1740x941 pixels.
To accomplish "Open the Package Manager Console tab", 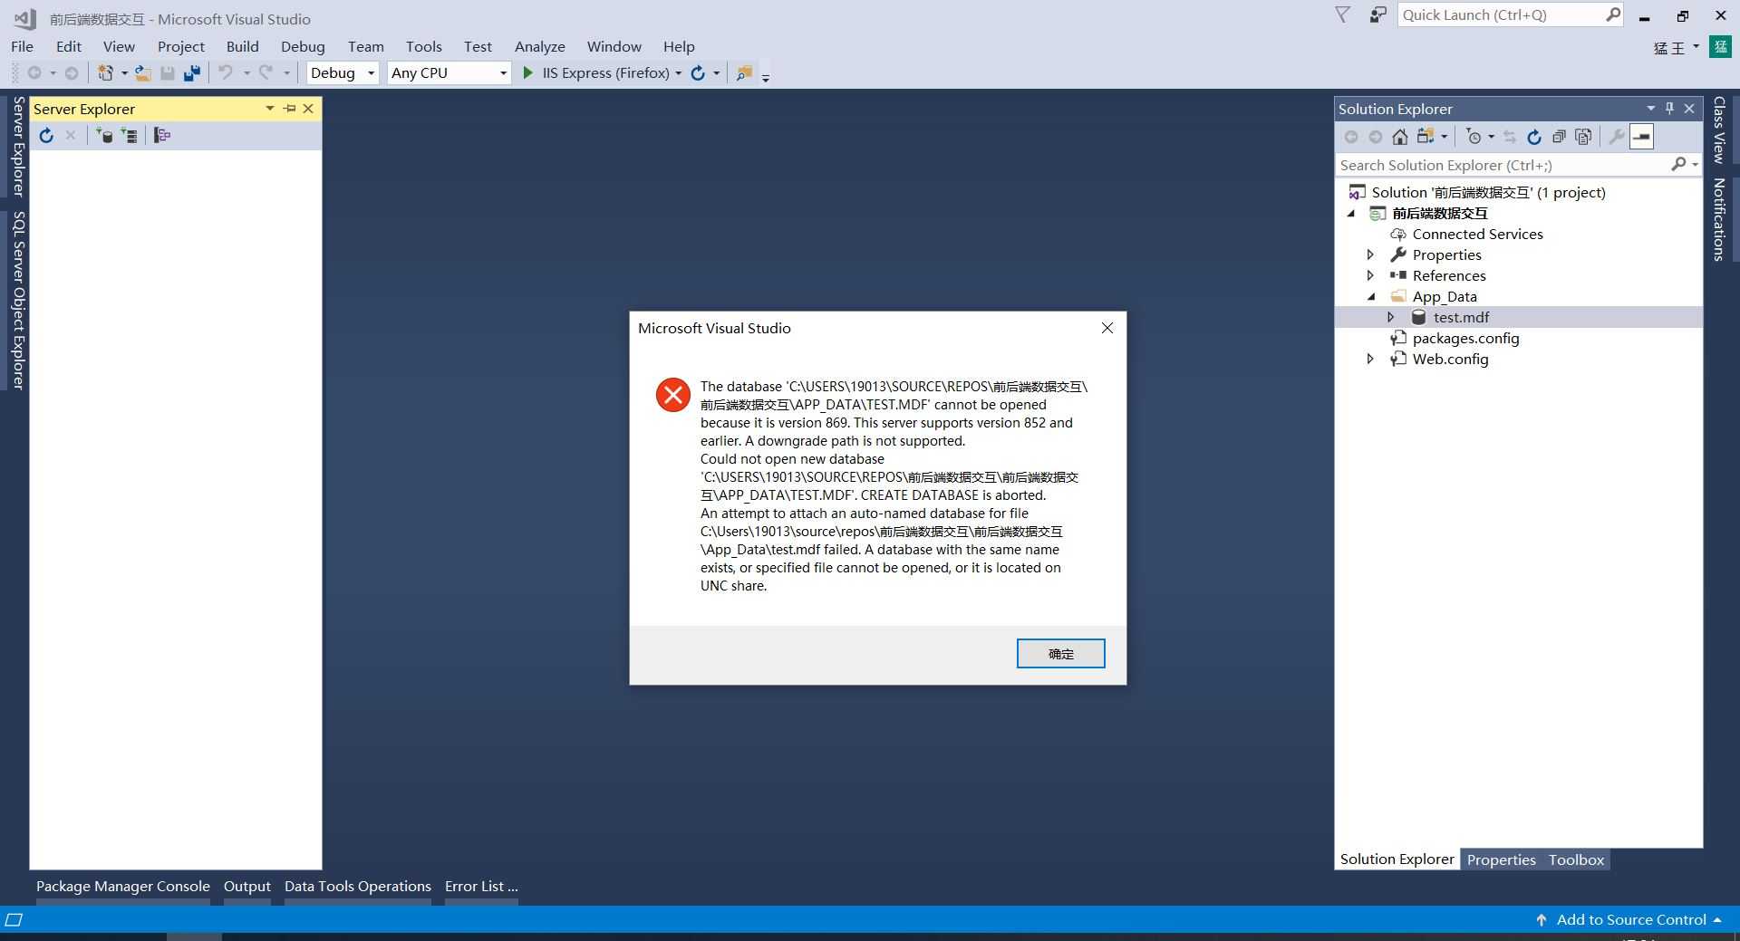I will tap(123, 887).
